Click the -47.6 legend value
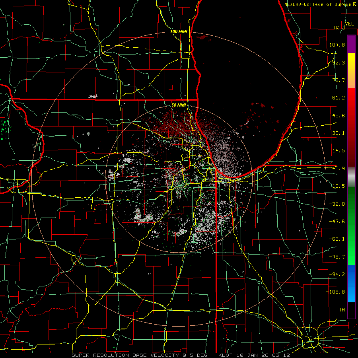 337,222
